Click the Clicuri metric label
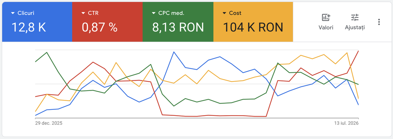The height and width of the screenshot is (139, 393). pos(26,13)
